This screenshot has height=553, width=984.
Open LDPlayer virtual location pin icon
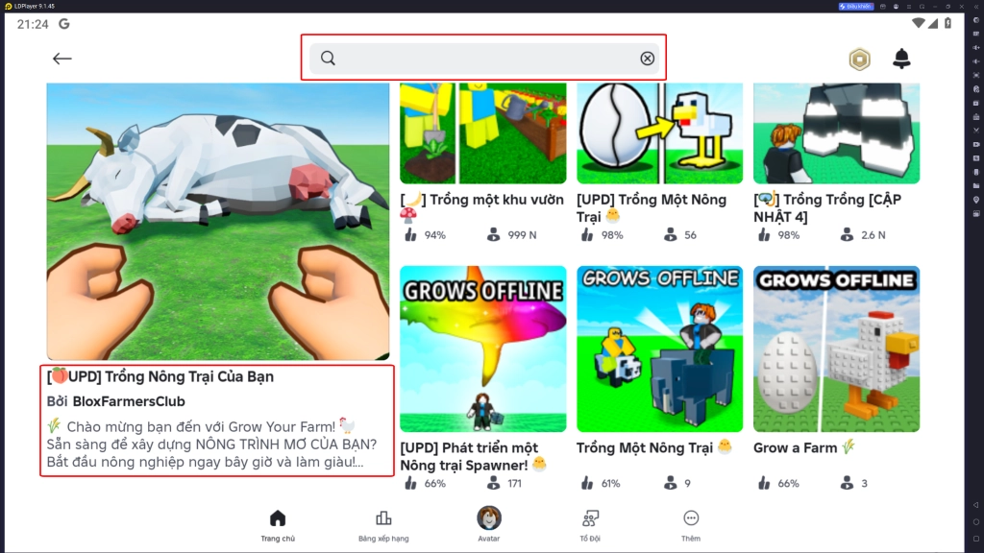pyautogui.click(x=976, y=200)
